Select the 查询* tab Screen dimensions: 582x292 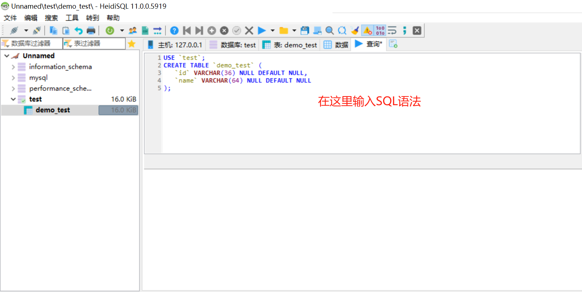[x=369, y=44]
